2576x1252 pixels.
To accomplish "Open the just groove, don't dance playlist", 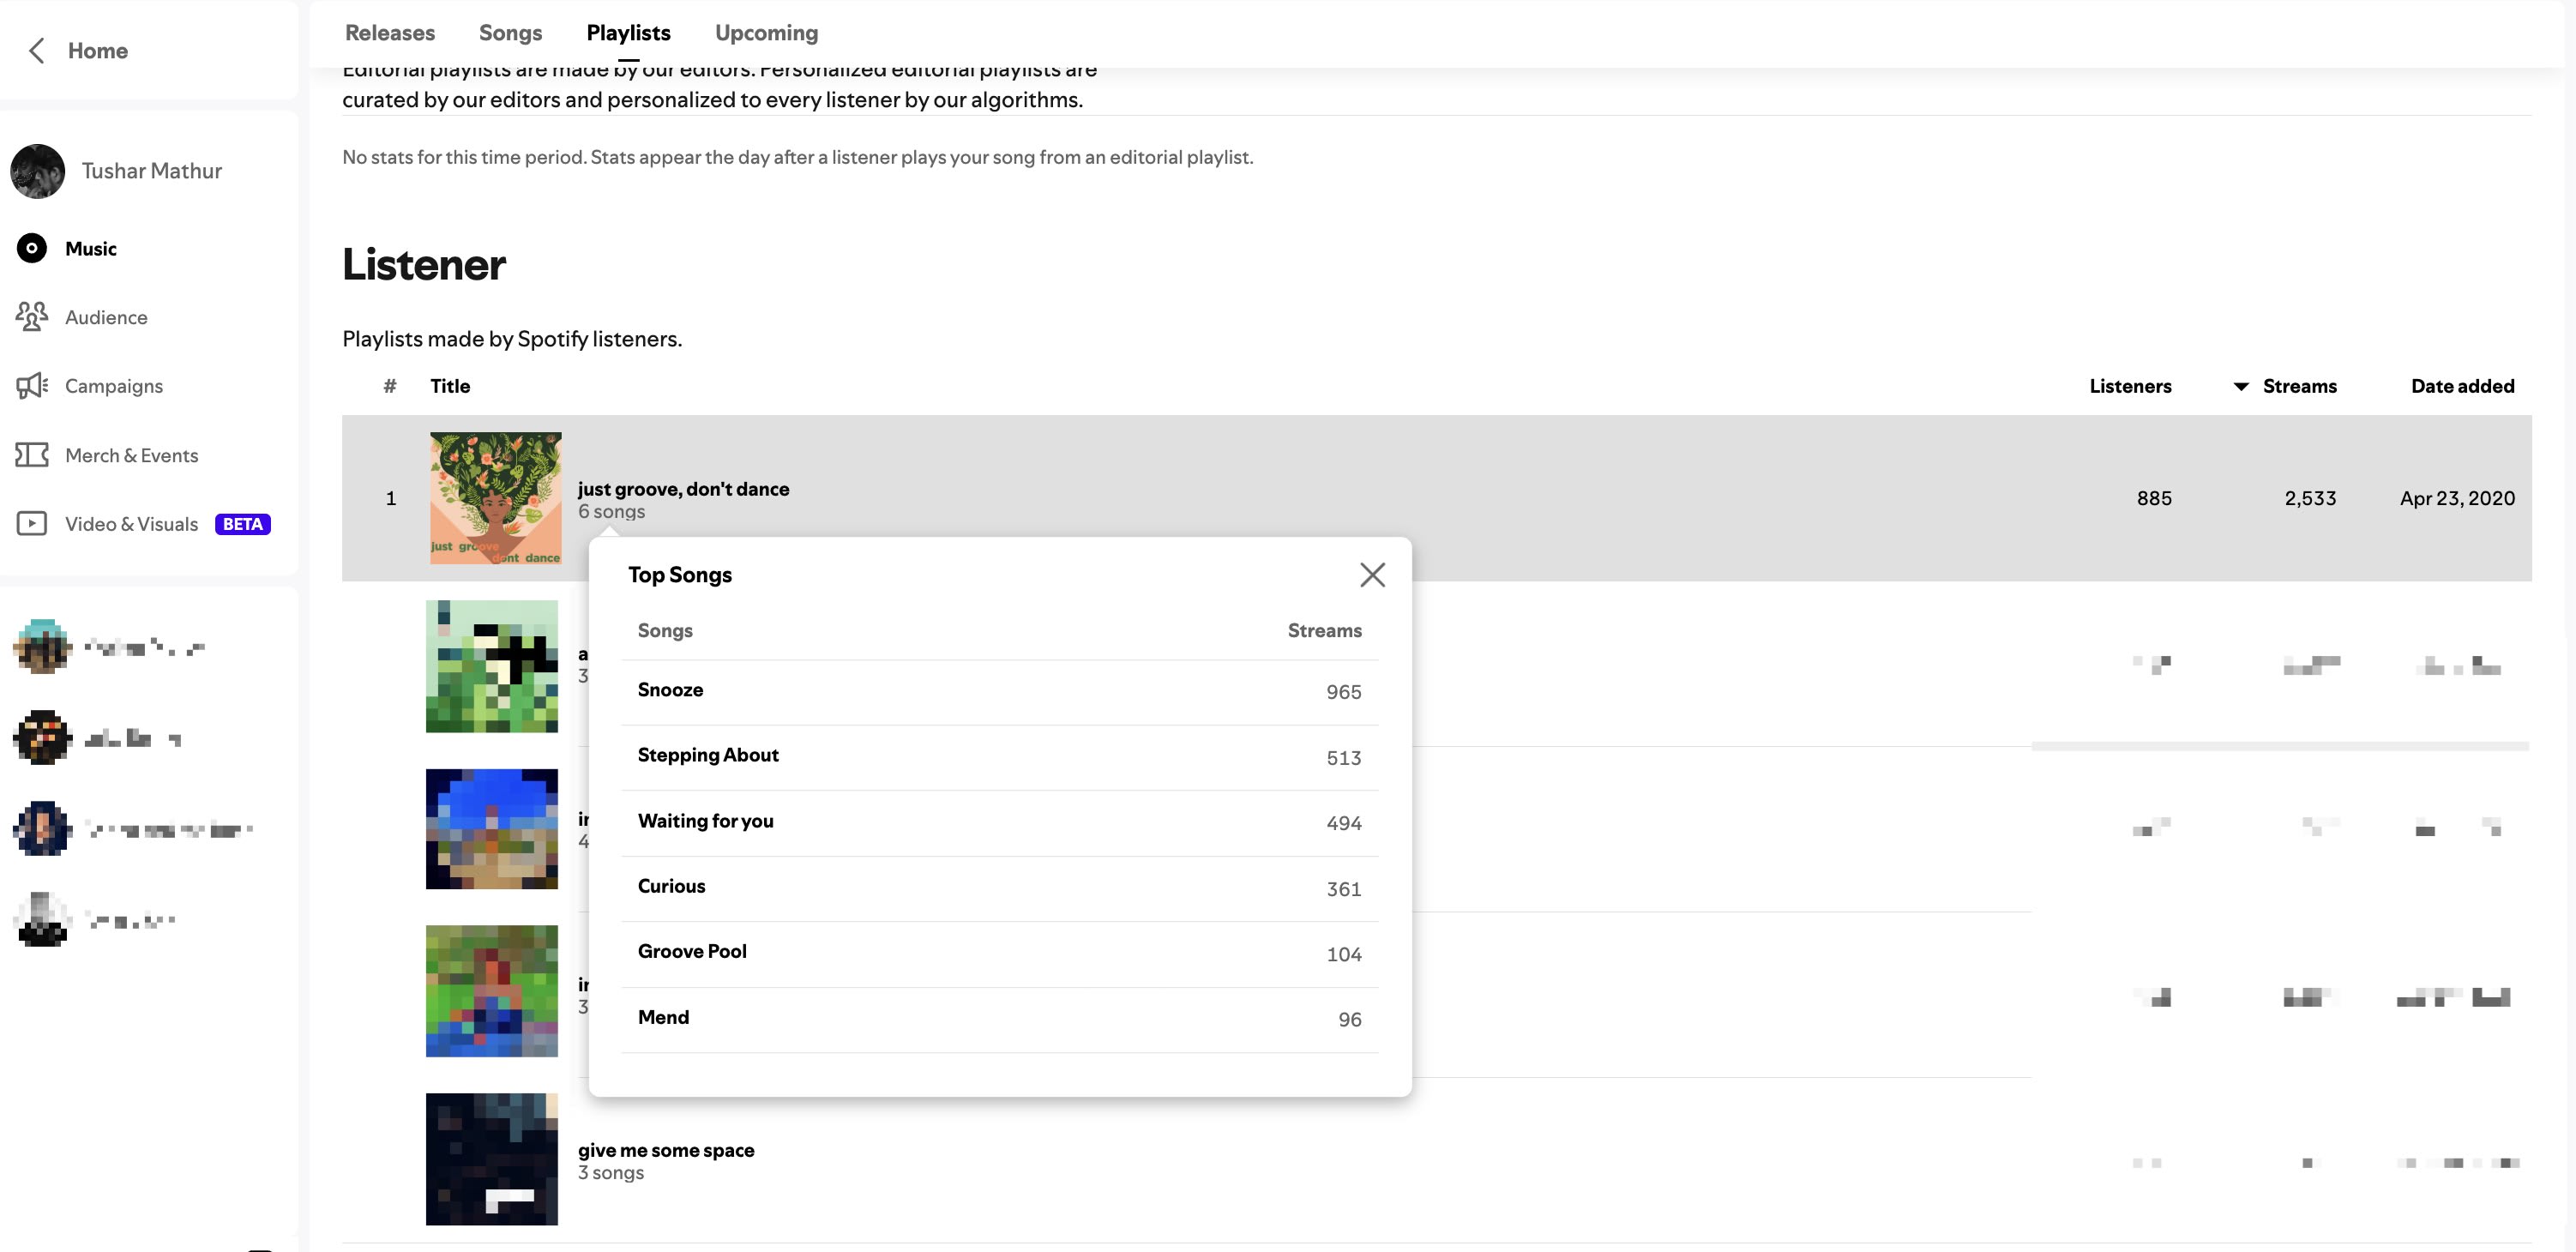I will pos(683,489).
